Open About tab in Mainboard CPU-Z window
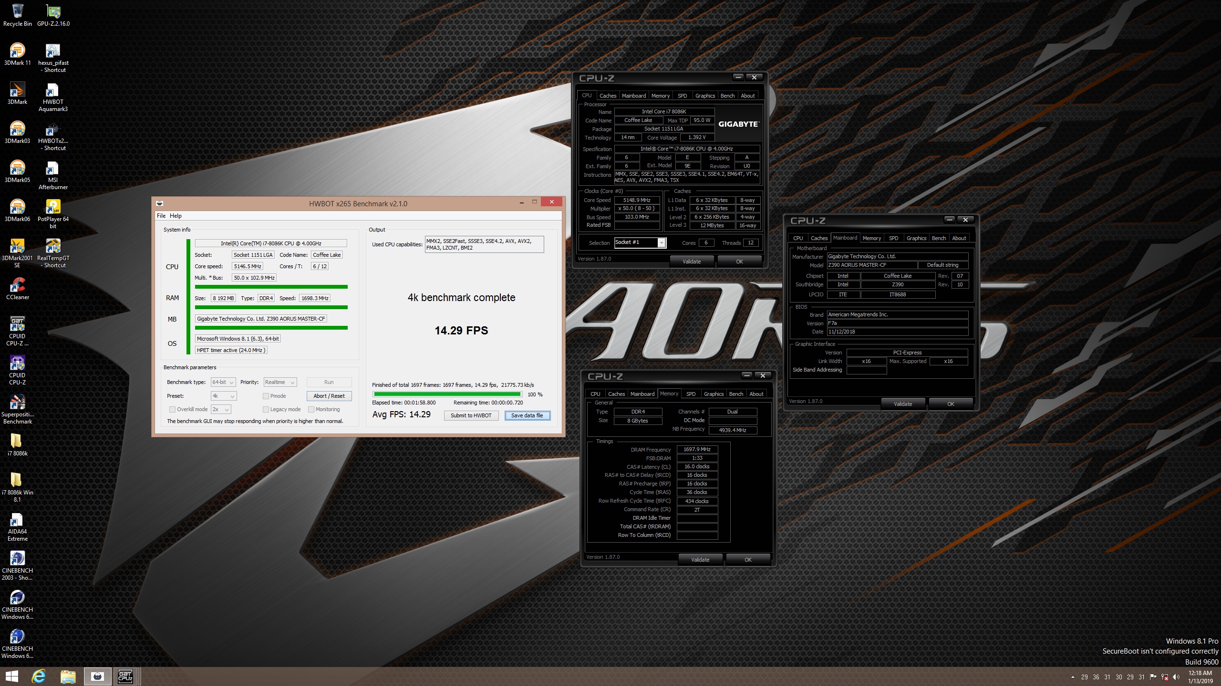Screen dimensions: 1221x686 (x=959, y=238)
